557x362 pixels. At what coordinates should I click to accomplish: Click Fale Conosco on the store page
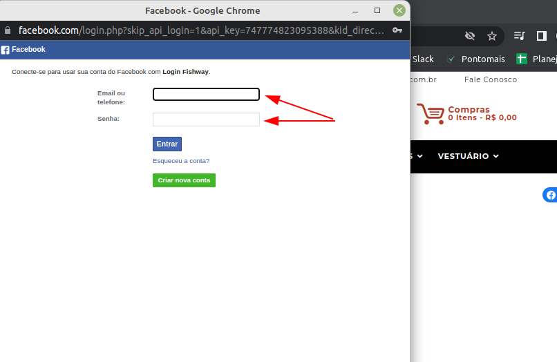tap(490, 79)
